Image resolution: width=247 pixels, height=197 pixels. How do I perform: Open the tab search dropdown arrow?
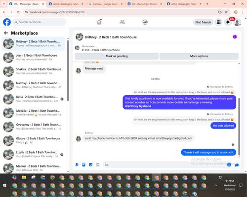click(4, 4)
